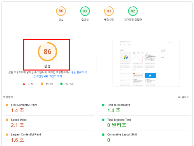Image resolution: width=194 pixels, height=146 pixels.
Task: Select the 86 performance score gauge at top
Action: tap(61, 11)
